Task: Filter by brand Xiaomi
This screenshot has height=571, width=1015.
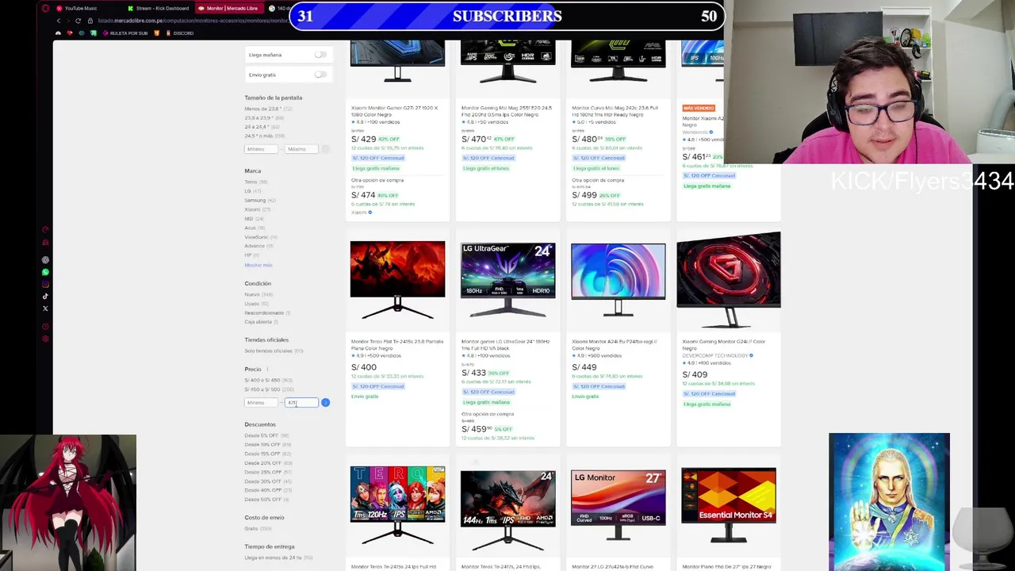Action: click(252, 209)
